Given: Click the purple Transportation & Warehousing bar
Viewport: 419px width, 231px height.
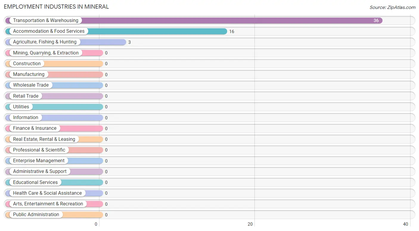Looking at the screenshot, I should tap(194, 21).
